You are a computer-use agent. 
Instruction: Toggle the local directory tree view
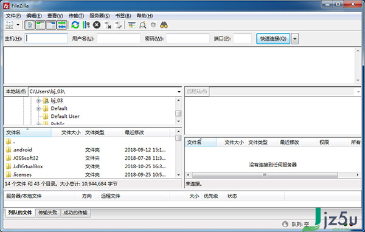pos(40,25)
